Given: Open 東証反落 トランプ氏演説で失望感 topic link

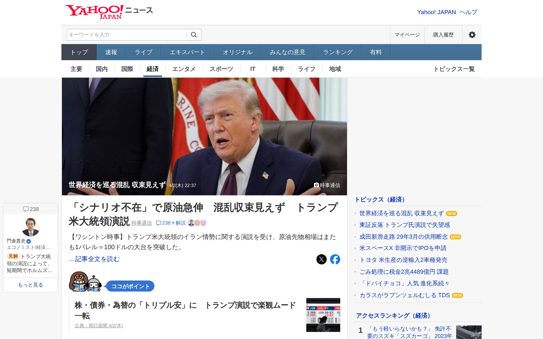Looking at the screenshot, I should point(404,225).
